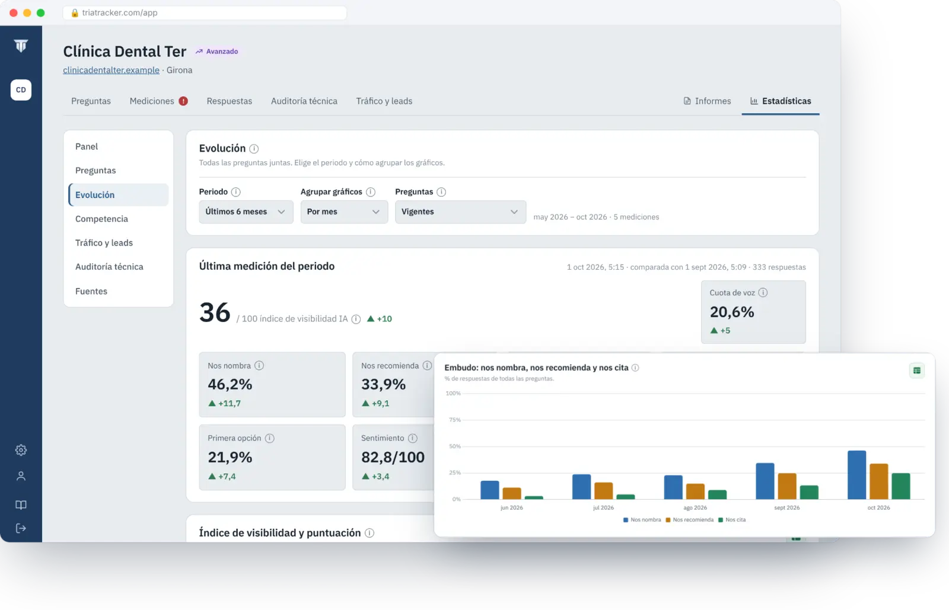Open the Últimos 6 meses period dropdown
The image size is (949, 610).
pyautogui.click(x=246, y=212)
